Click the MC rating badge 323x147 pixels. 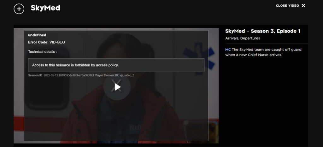[228, 50]
